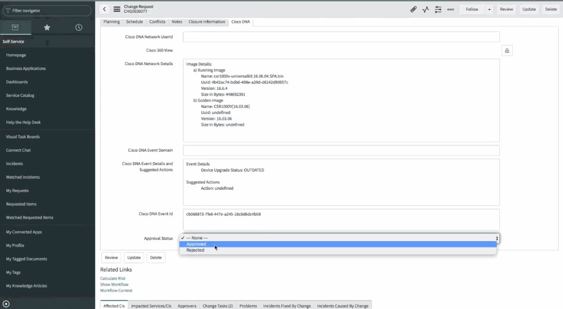This screenshot has width=563, height=309.
Task: Choose -- None -- option
Action: click(x=338, y=238)
